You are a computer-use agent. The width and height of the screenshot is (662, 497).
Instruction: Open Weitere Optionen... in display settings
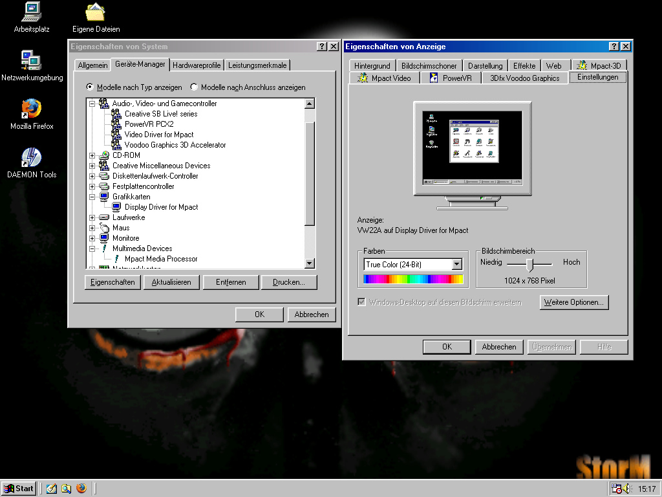574,302
